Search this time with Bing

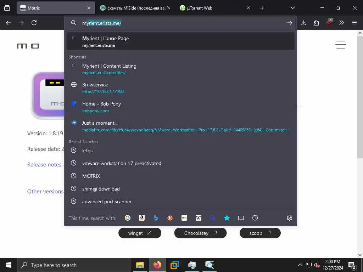(x=156, y=218)
